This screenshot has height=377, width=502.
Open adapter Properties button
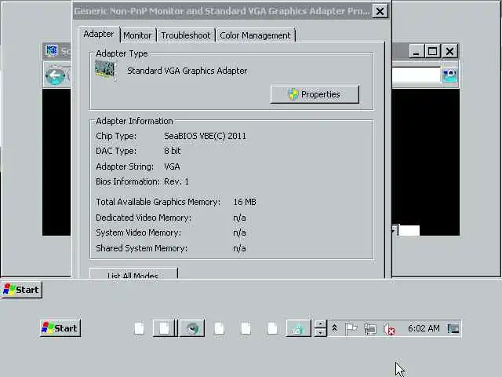click(x=315, y=94)
